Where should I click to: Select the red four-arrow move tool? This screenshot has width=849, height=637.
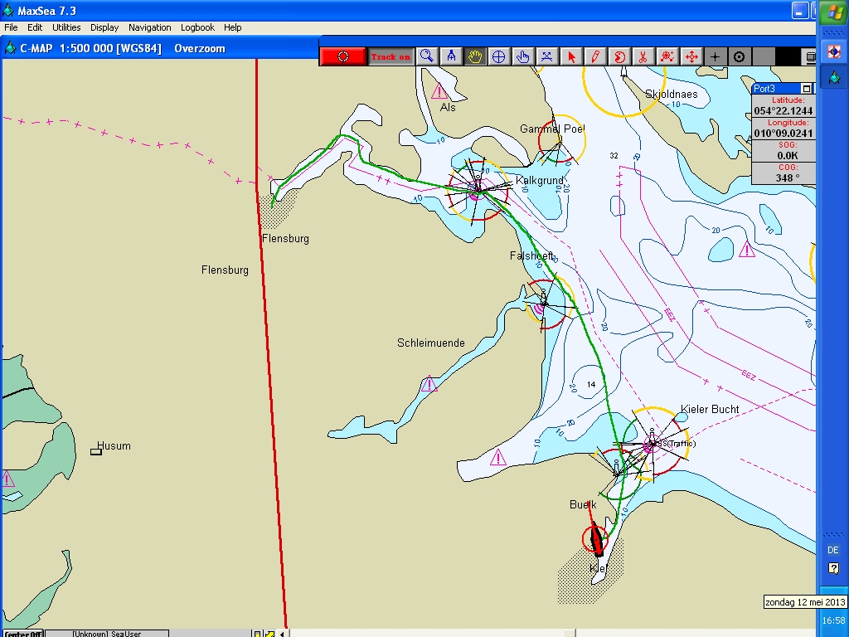(x=691, y=57)
